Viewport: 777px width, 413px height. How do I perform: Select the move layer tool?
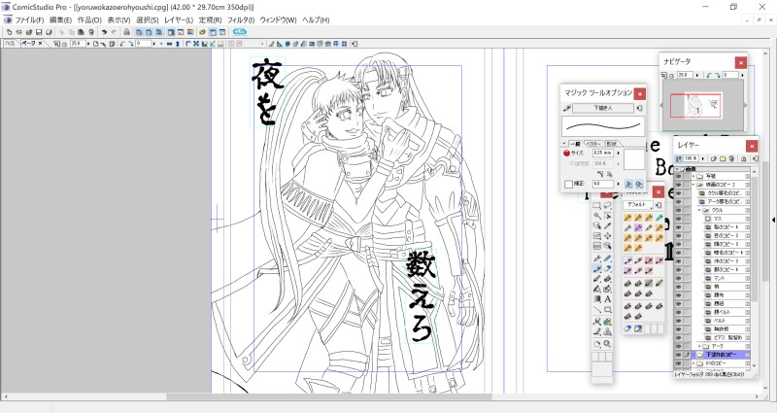point(608,236)
